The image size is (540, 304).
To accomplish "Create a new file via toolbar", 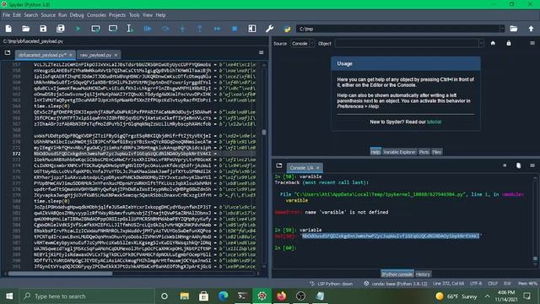I will [x=8, y=29].
